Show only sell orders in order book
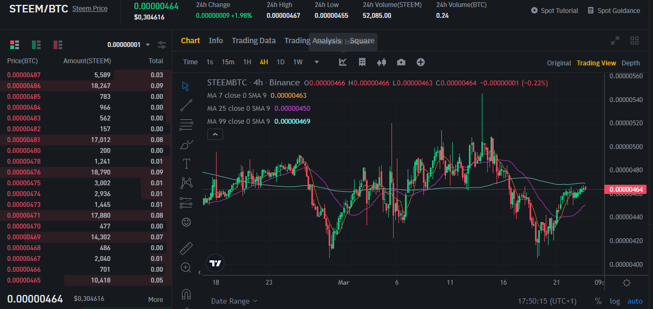Screen dimensions: 653x309 58,44
